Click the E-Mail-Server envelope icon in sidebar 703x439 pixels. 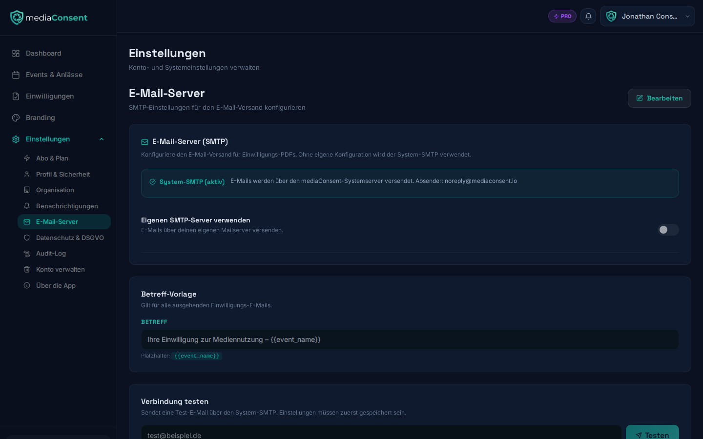tap(27, 221)
